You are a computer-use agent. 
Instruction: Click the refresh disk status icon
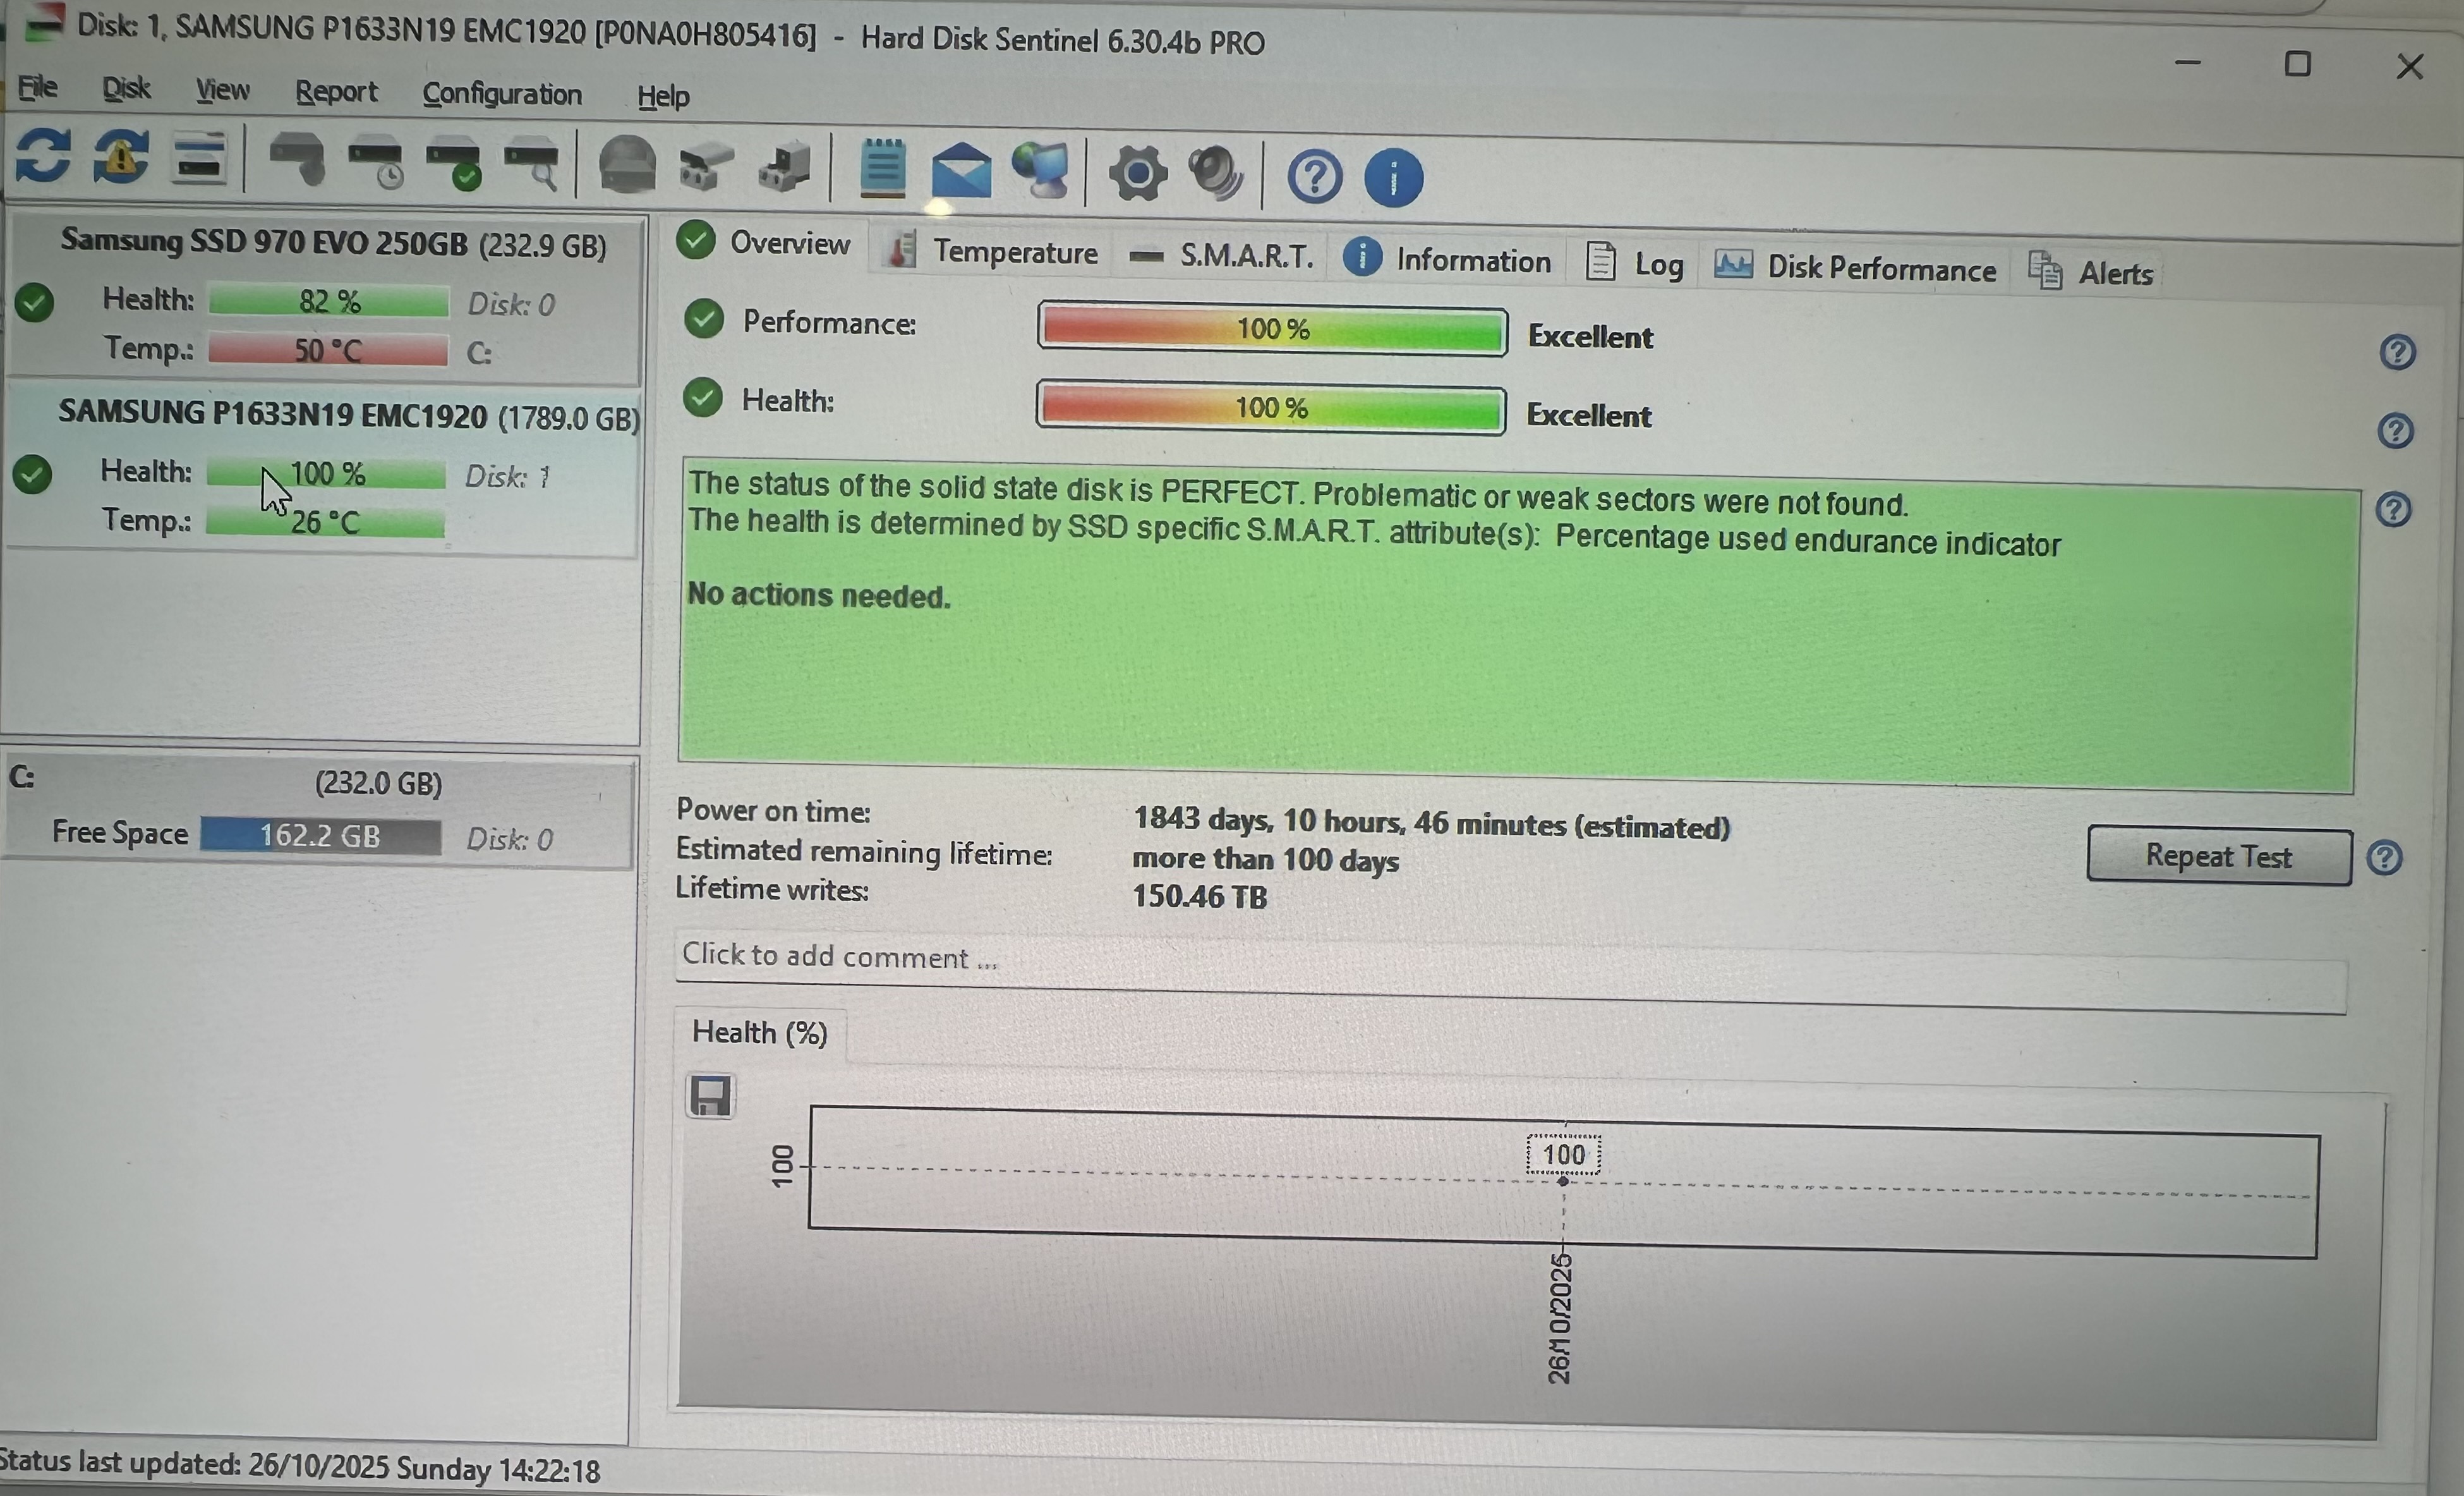(43, 156)
